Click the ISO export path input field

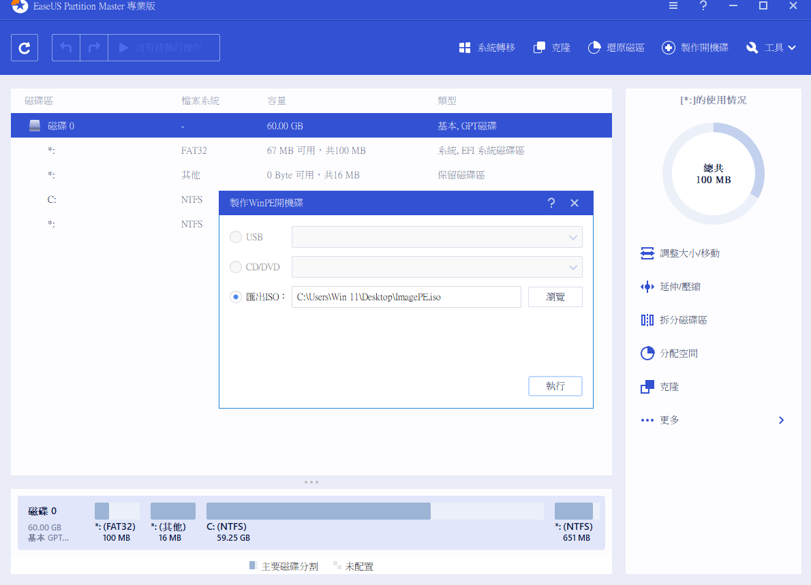point(406,297)
